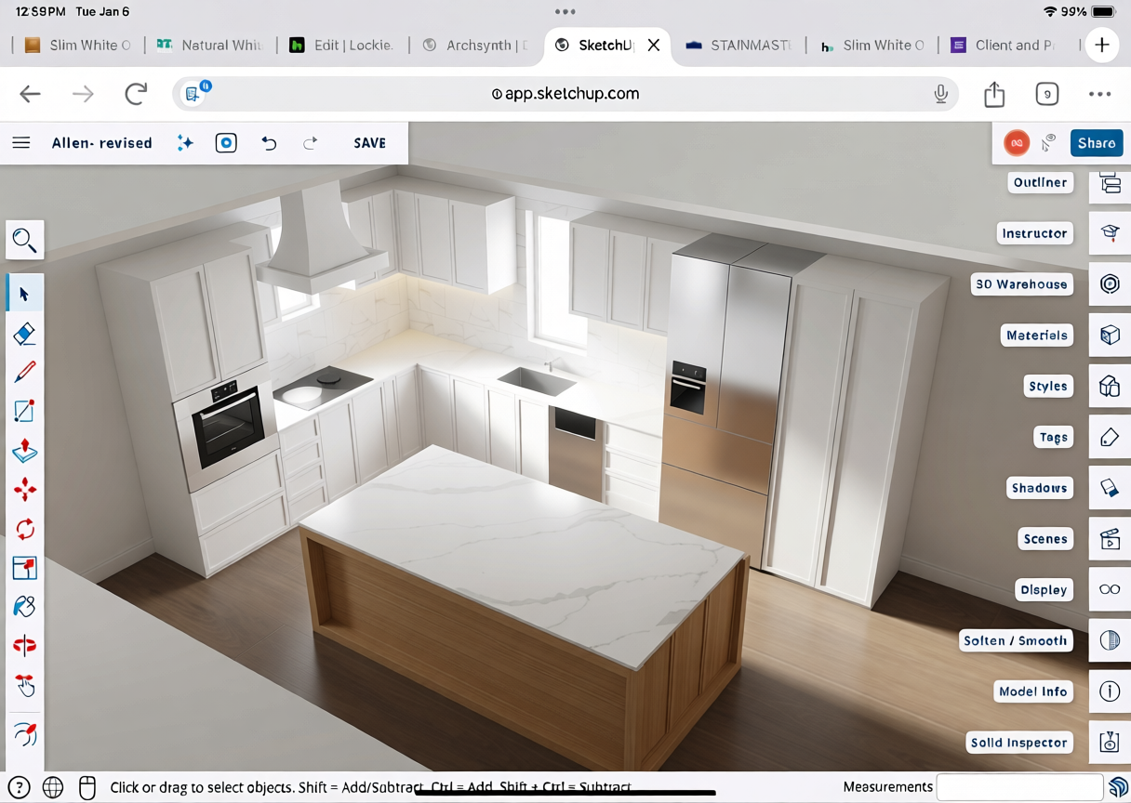
Task: Select the Tape Measure tool
Action: (x=25, y=645)
